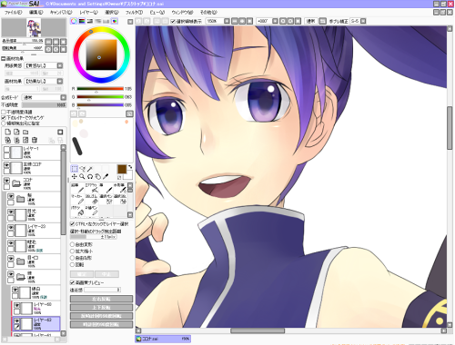The image size is (455, 345).
Task: Choose the 消しゴム eraser tool
Action: tap(92, 200)
